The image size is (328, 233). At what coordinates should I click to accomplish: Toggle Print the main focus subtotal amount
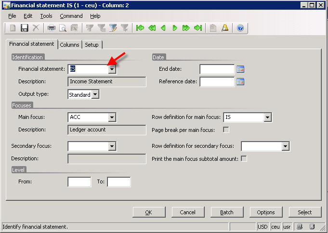point(244,159)
